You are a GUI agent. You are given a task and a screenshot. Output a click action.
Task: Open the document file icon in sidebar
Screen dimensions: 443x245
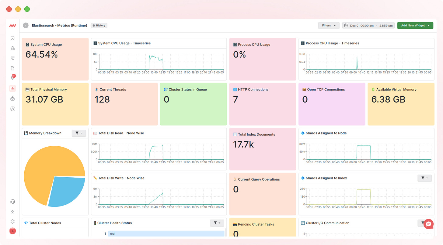tap(12, 68)
